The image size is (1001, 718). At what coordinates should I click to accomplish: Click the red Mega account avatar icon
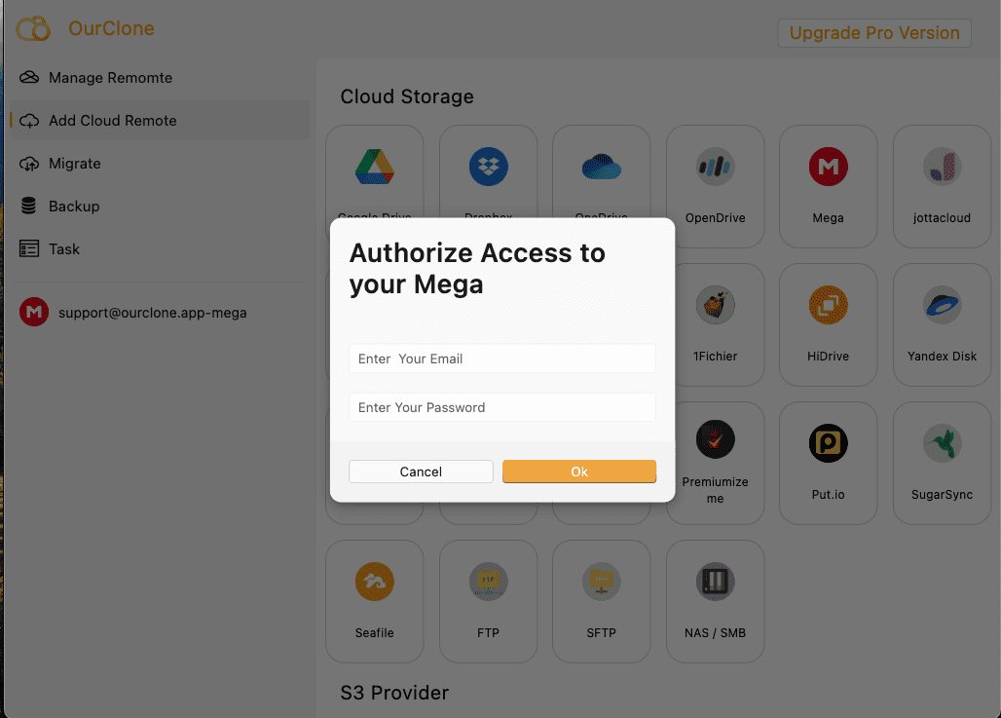pos(34,313)
